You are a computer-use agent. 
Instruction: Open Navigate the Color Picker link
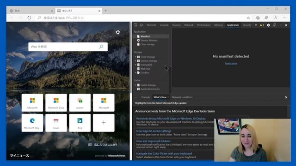pyautogui.click(x=164, y=154)
